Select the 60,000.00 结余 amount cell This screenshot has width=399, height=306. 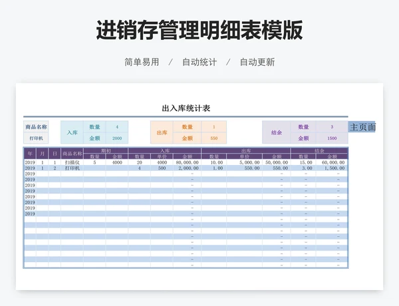332,162
